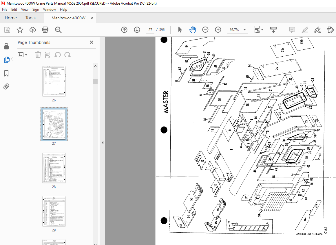Screen dimensions: 336x245
Task: Rotate page clockwise in thumbnails panel
Action: (67, 55)
